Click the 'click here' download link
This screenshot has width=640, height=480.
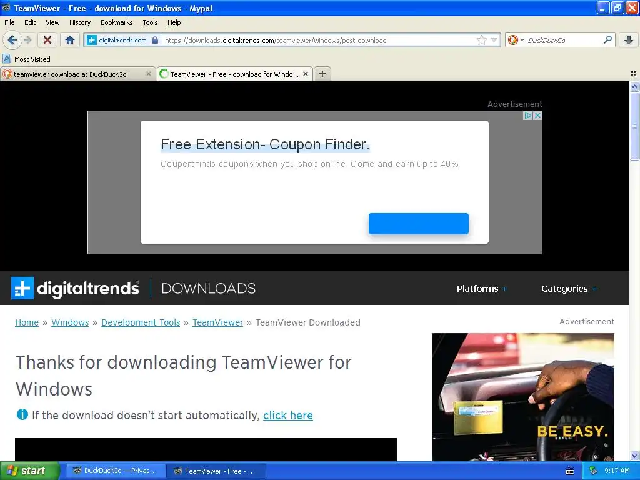(x=288, y=415)
